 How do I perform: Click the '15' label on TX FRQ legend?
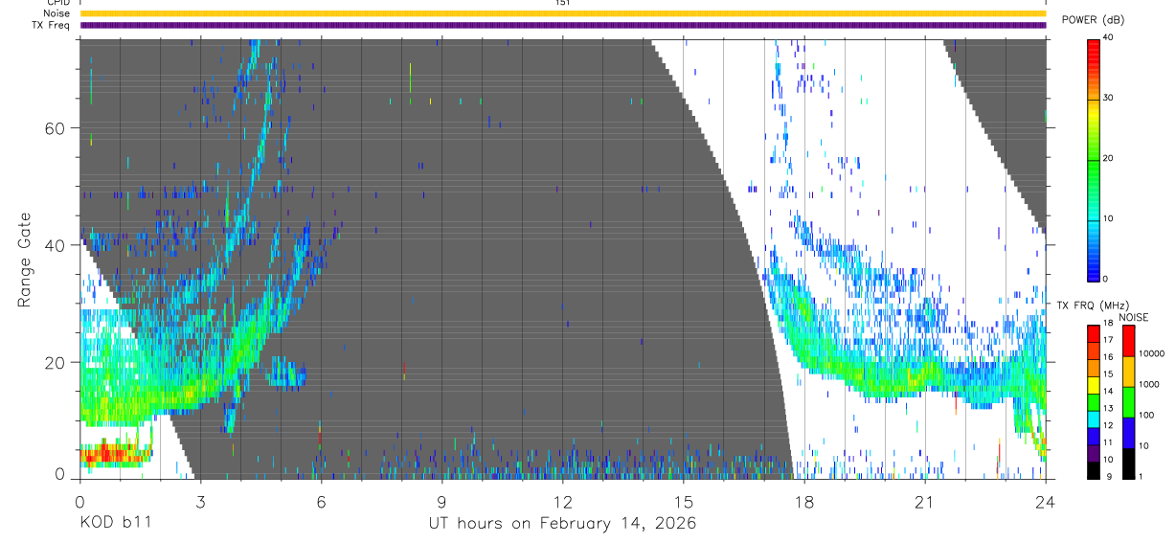[1109, 374]
